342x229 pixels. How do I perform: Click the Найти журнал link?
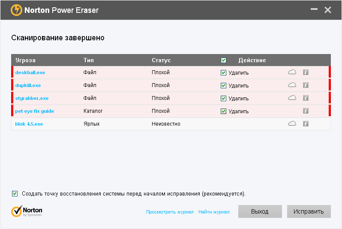click(214, 212)
